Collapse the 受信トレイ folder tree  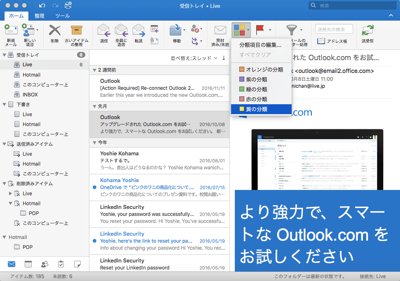[x=5, y=55]
